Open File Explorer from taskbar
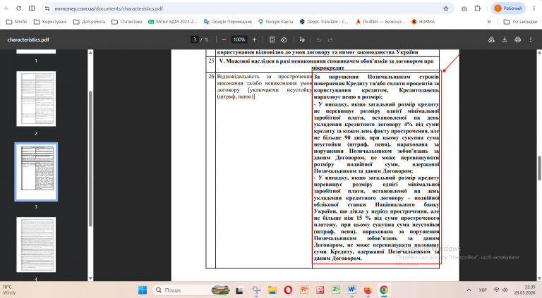The width and height of the screenshot is (542, 298). [x=272, y=290]
